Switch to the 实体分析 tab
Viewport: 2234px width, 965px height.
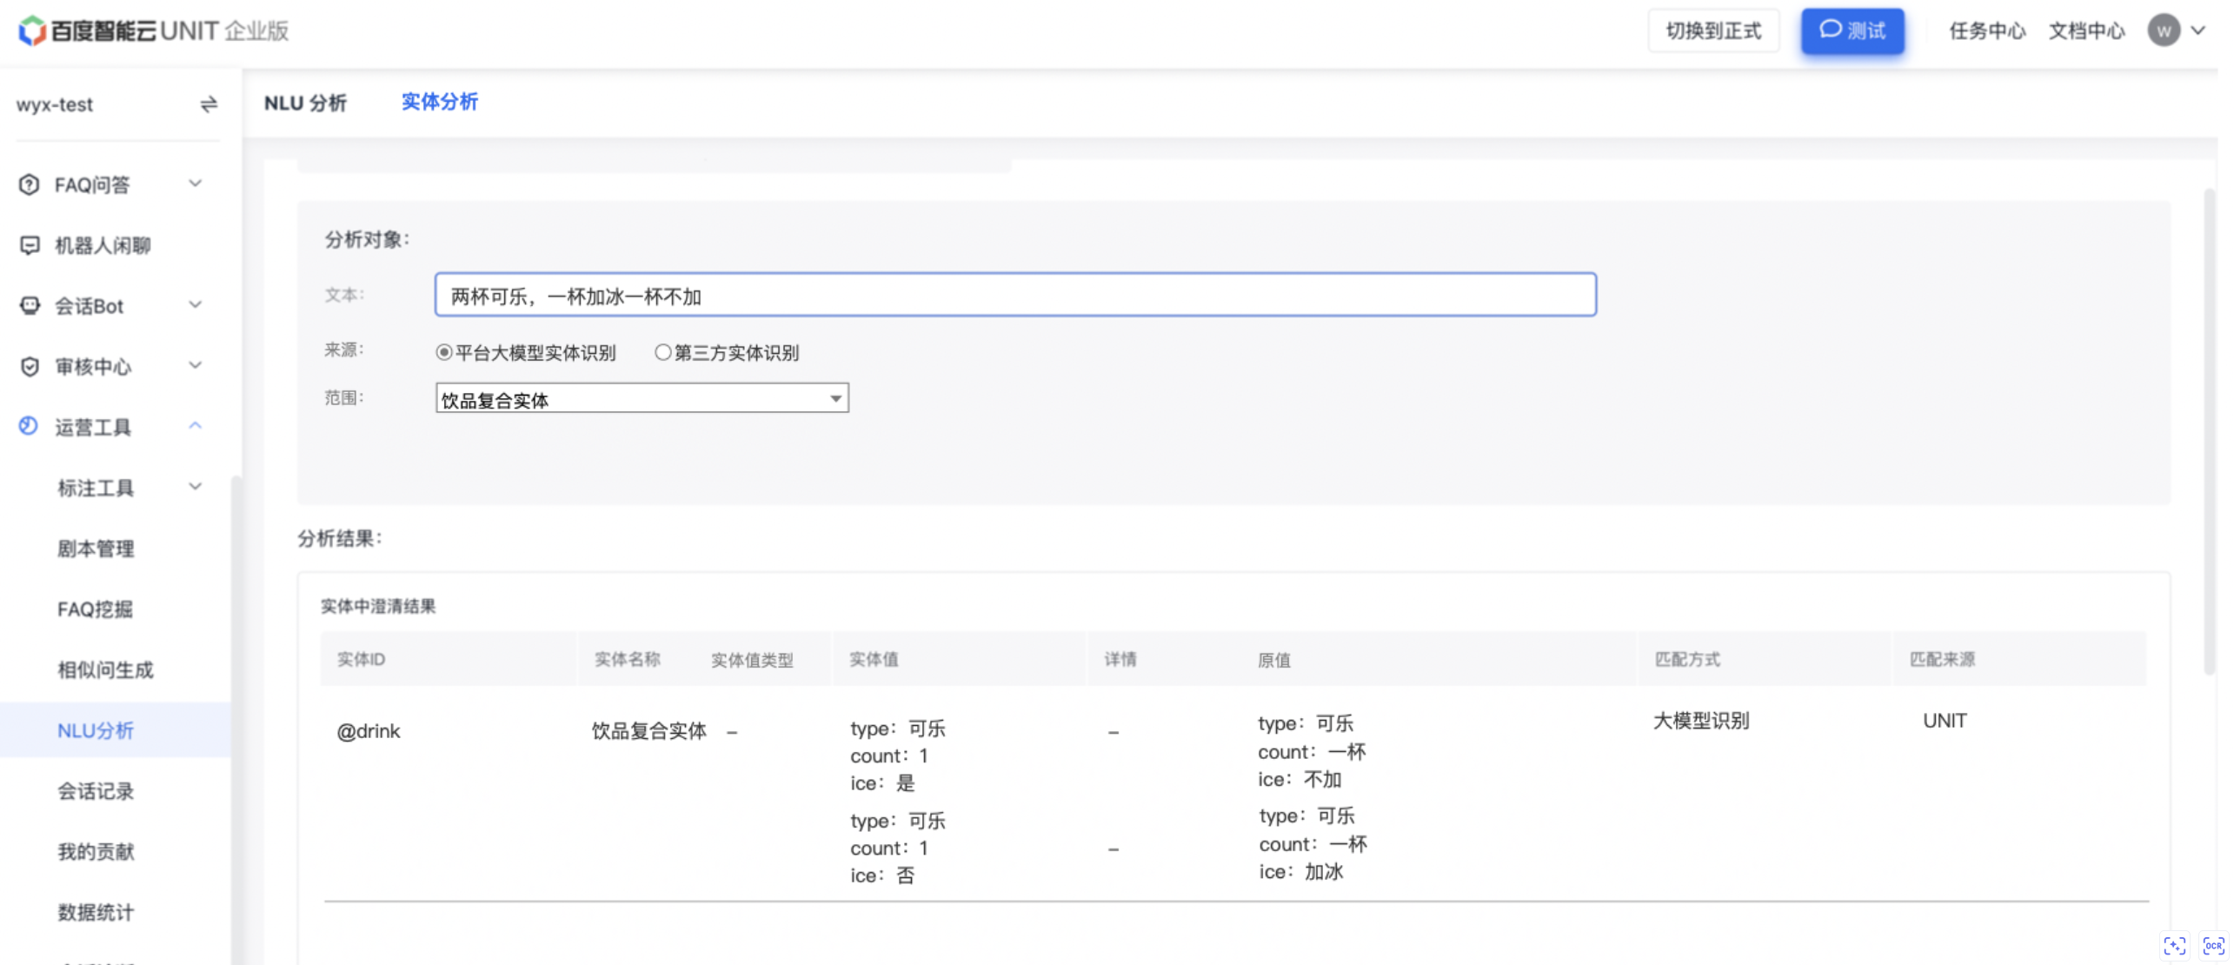coord(439,103)
